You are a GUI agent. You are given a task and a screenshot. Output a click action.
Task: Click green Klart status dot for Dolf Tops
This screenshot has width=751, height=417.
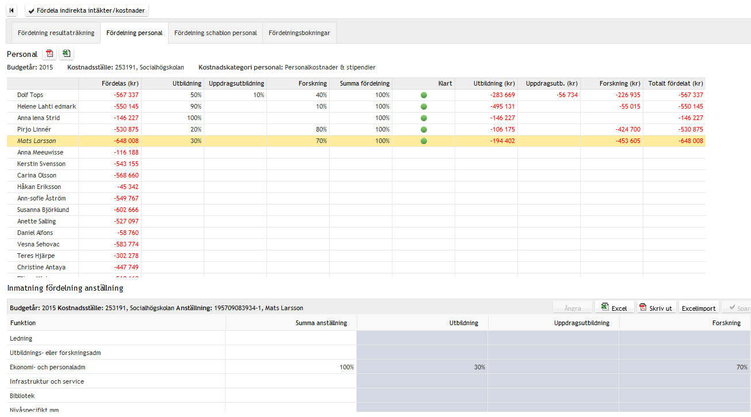click(x=424, y=95)
